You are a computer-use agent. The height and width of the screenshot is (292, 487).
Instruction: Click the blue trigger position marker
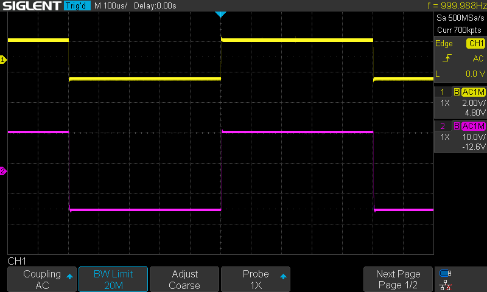(x=220, y=14)
